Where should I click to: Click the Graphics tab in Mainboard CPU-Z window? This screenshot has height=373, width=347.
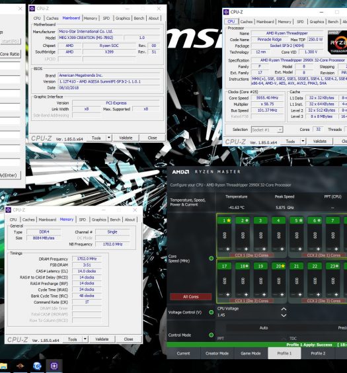tap(123, 18)
